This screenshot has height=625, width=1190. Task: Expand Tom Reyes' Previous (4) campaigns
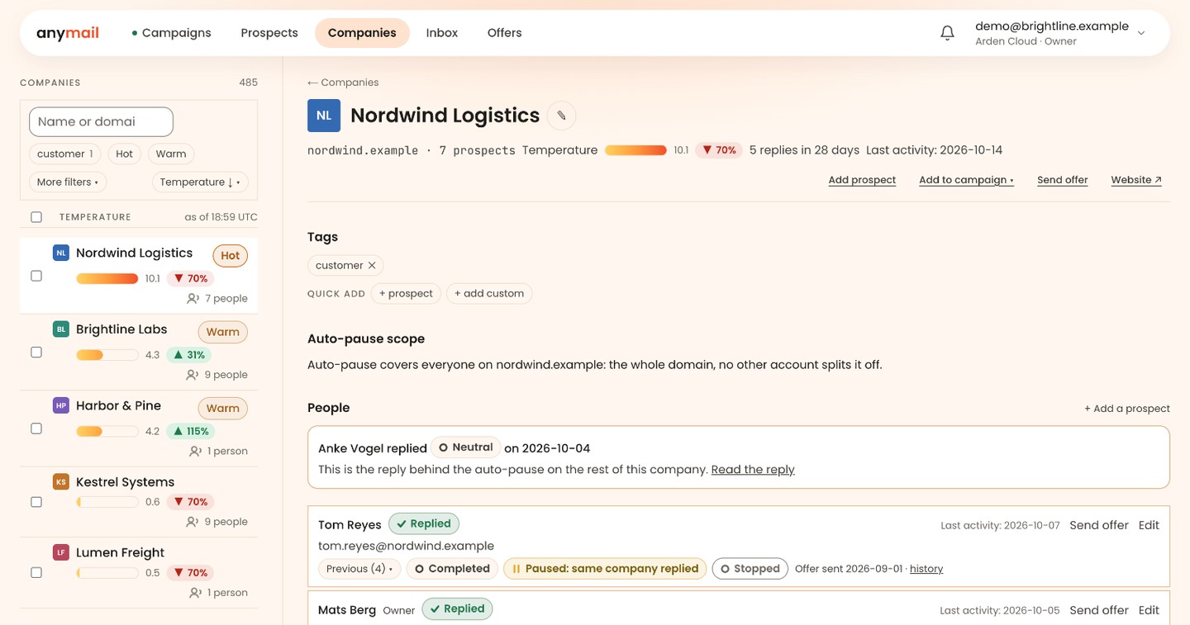click(359, 569)
